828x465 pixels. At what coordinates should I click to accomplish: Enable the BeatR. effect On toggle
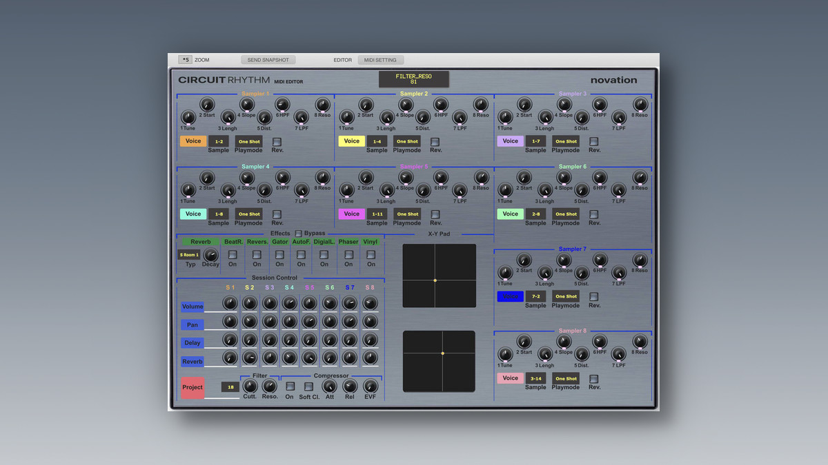[x=233, y=255]
